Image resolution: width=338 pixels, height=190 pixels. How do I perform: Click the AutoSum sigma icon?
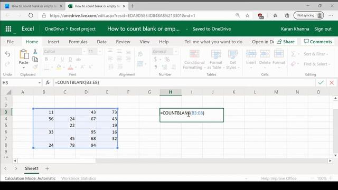(293, 54)
